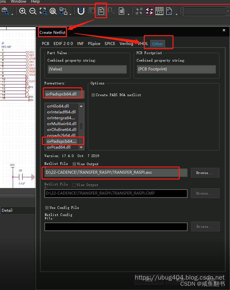Open the Window menu
230x290 pixels.
click(x=18, y=2)
